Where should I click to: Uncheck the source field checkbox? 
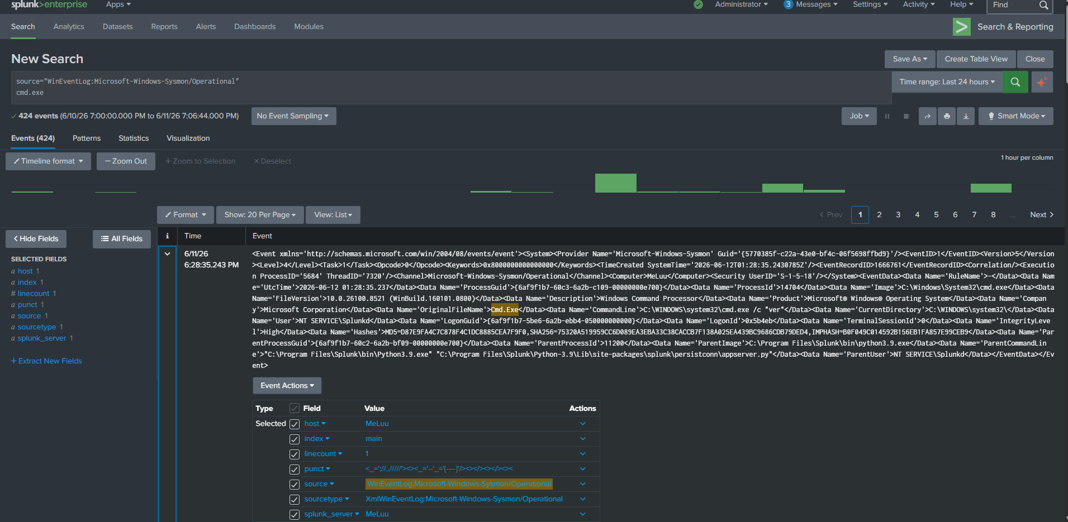click(x=295, y=485)
